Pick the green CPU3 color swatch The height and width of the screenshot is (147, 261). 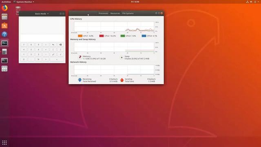tap(123, 36)
